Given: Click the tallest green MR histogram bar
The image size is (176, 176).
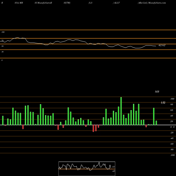Looking at the screenshot, I should tap(121, 111).
